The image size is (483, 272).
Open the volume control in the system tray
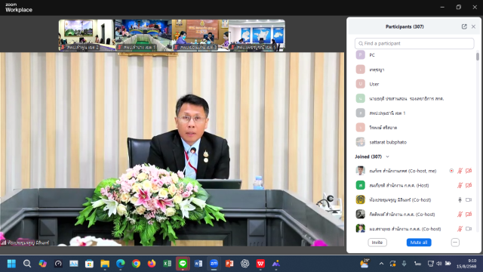coord(439,264)
